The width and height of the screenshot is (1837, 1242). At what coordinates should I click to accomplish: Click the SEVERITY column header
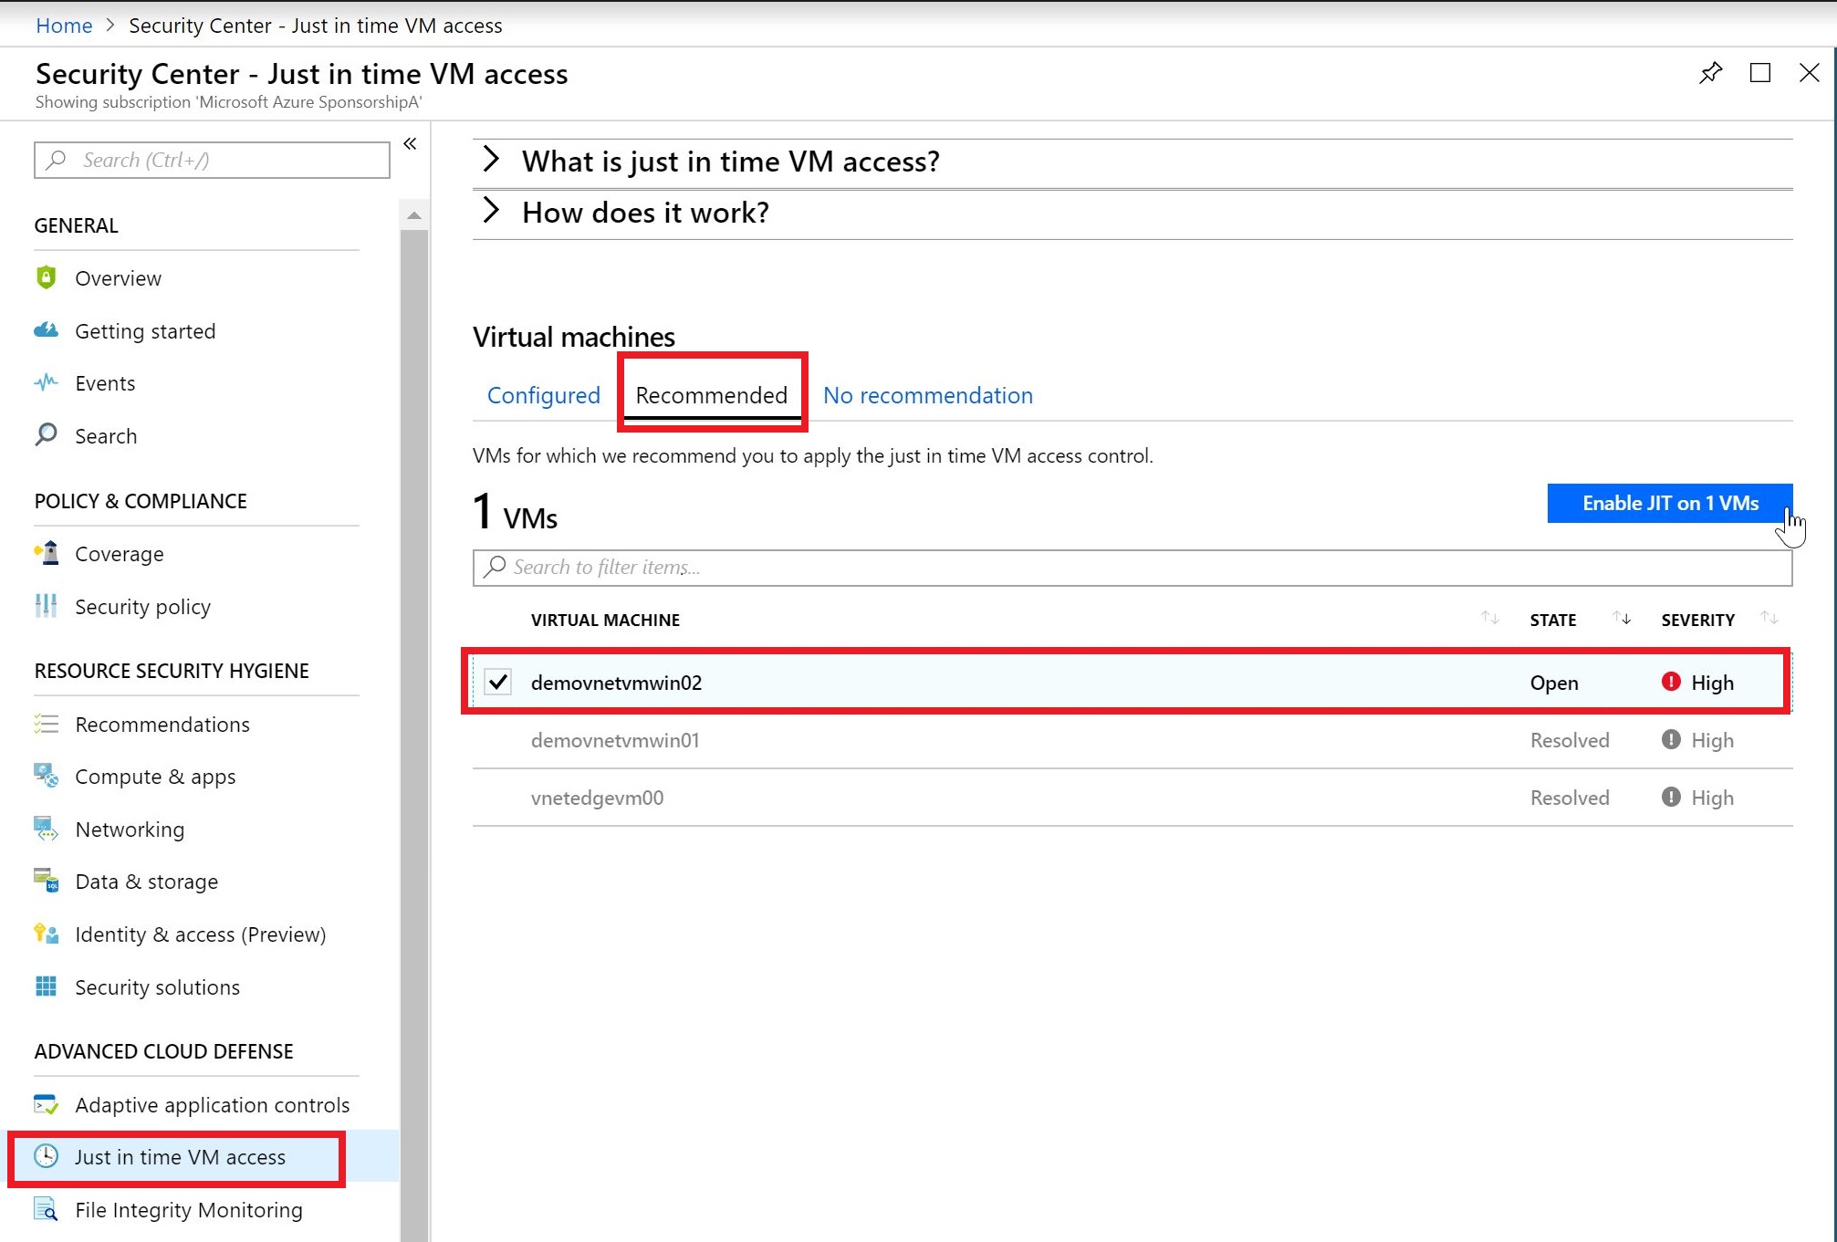(x=1697, y=620)
